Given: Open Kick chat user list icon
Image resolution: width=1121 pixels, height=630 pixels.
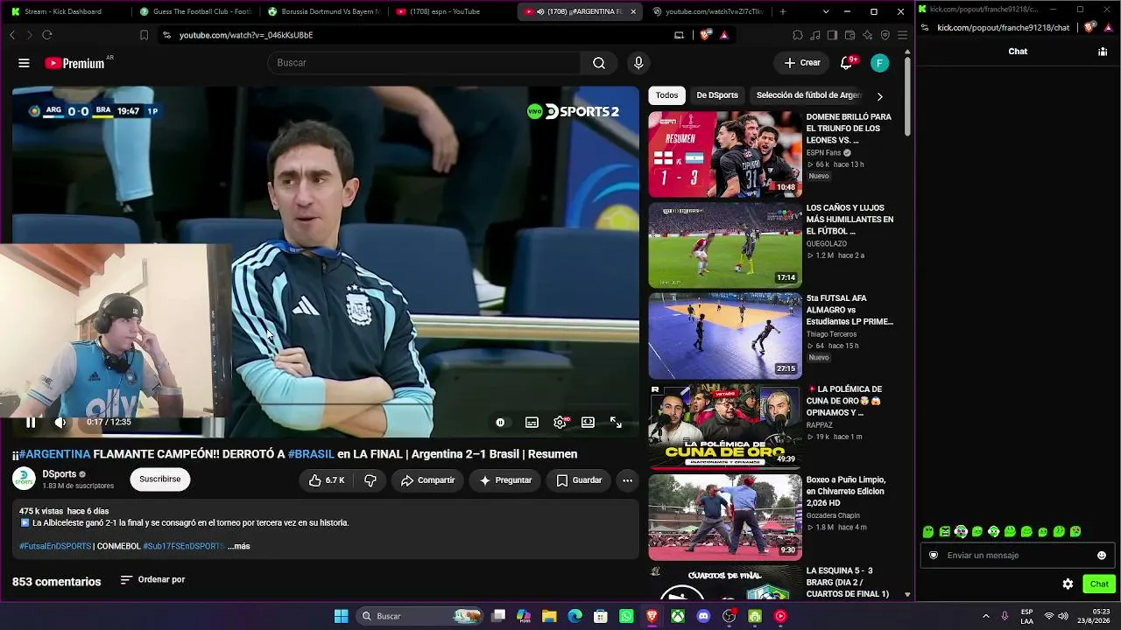Looking at the screenshot, I should [1103, 52].
